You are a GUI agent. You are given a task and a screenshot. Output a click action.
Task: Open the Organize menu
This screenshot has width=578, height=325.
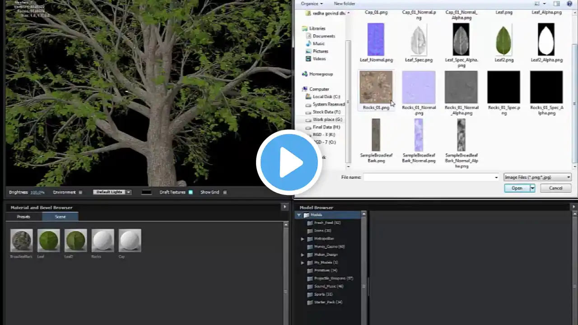pyautogui.click(x=312, y=4)
